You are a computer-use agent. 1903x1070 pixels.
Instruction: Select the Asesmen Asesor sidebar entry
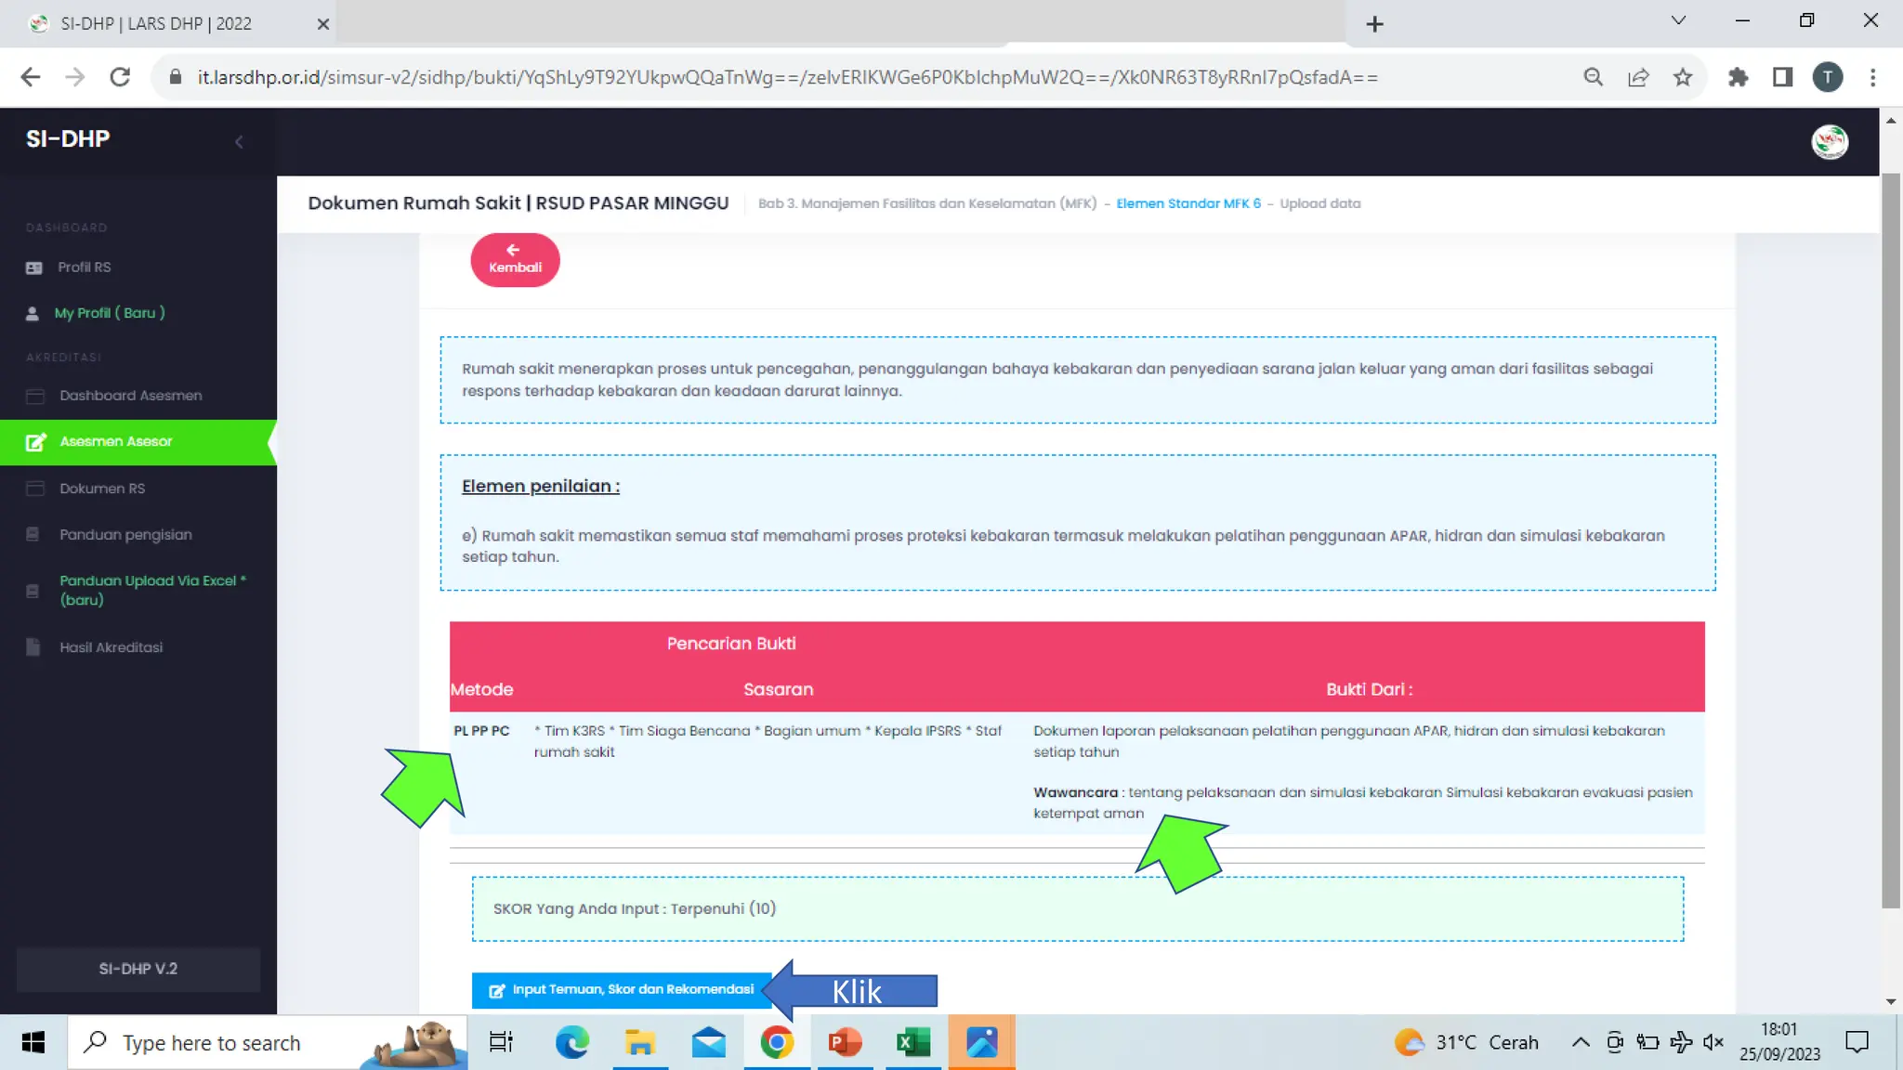point(115,442)
